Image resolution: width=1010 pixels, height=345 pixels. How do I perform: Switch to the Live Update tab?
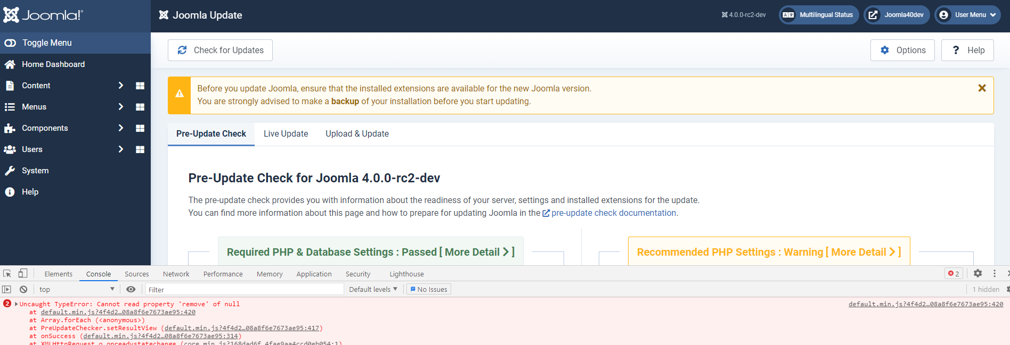click(x=286, y=134)
